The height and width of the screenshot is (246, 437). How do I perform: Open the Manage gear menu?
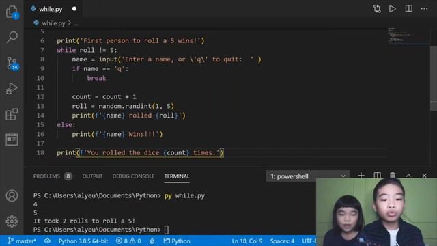pos(12,221)
